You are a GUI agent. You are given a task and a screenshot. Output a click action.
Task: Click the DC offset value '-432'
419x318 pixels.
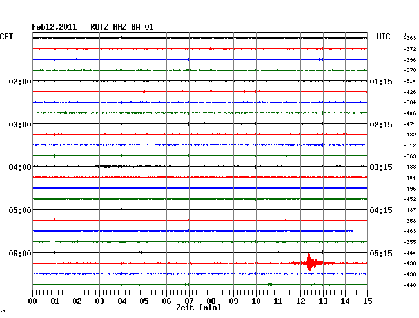point(409,135)
